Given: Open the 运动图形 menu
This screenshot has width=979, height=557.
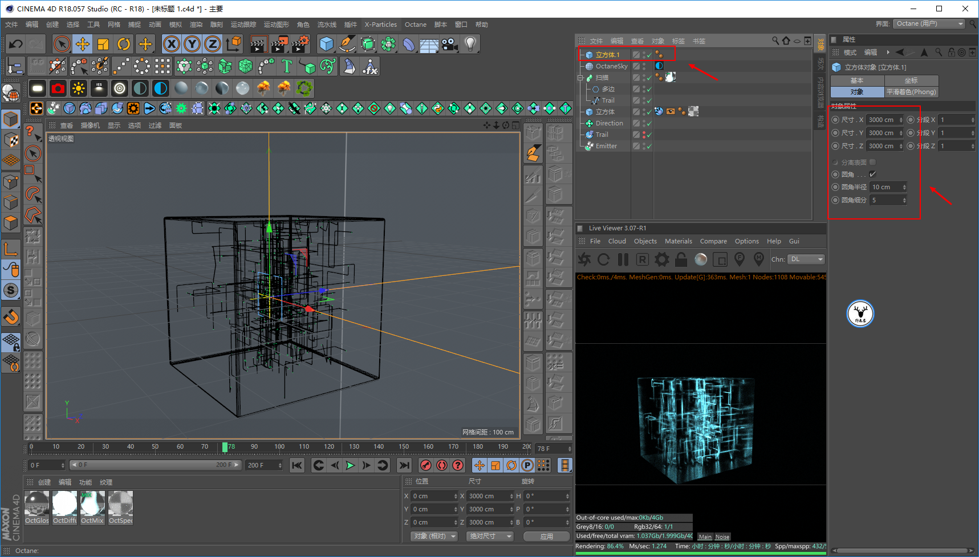Looking at the screenshot, I should click(x=277, y=25).
